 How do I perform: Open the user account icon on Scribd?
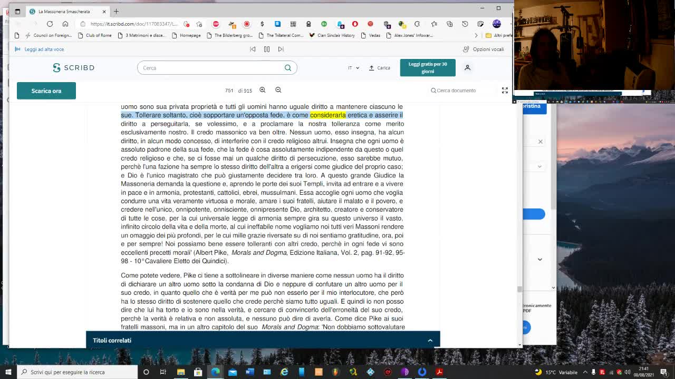click(x=467, y=67)
